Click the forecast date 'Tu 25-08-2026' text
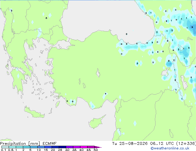Image resolution: width=196 pixels, height=151 pixels. (x=130, y=144)
